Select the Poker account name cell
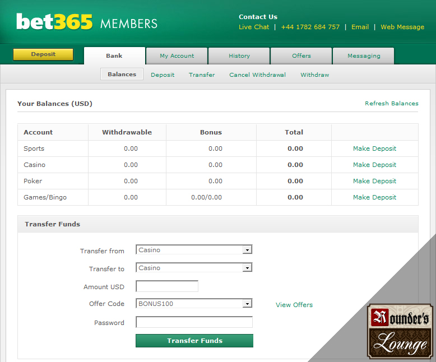 53,181
